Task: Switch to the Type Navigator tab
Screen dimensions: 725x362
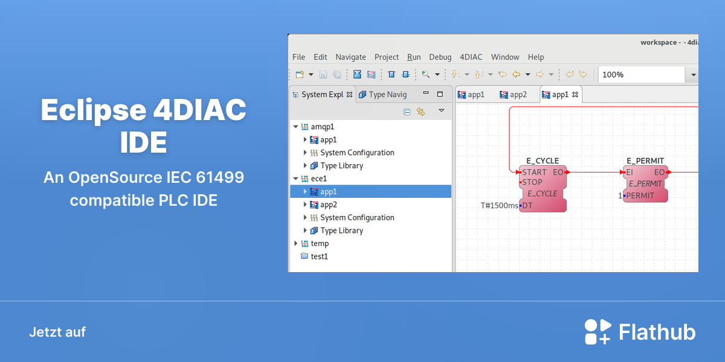Action: pos(382,94)
